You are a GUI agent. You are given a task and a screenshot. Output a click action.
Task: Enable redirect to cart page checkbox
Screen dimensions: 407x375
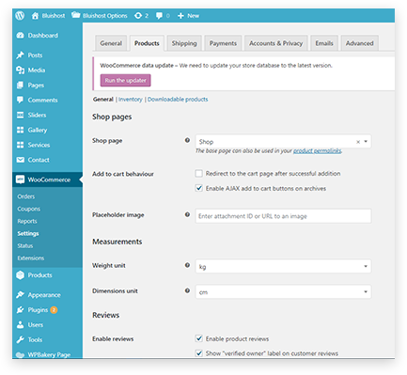coord(199,173)
